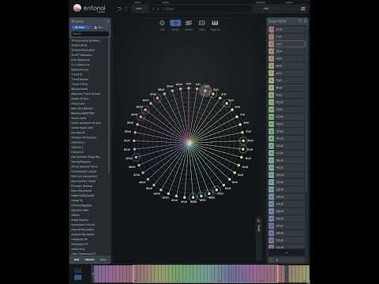Go to the next preset arrow

pos(158,9)
